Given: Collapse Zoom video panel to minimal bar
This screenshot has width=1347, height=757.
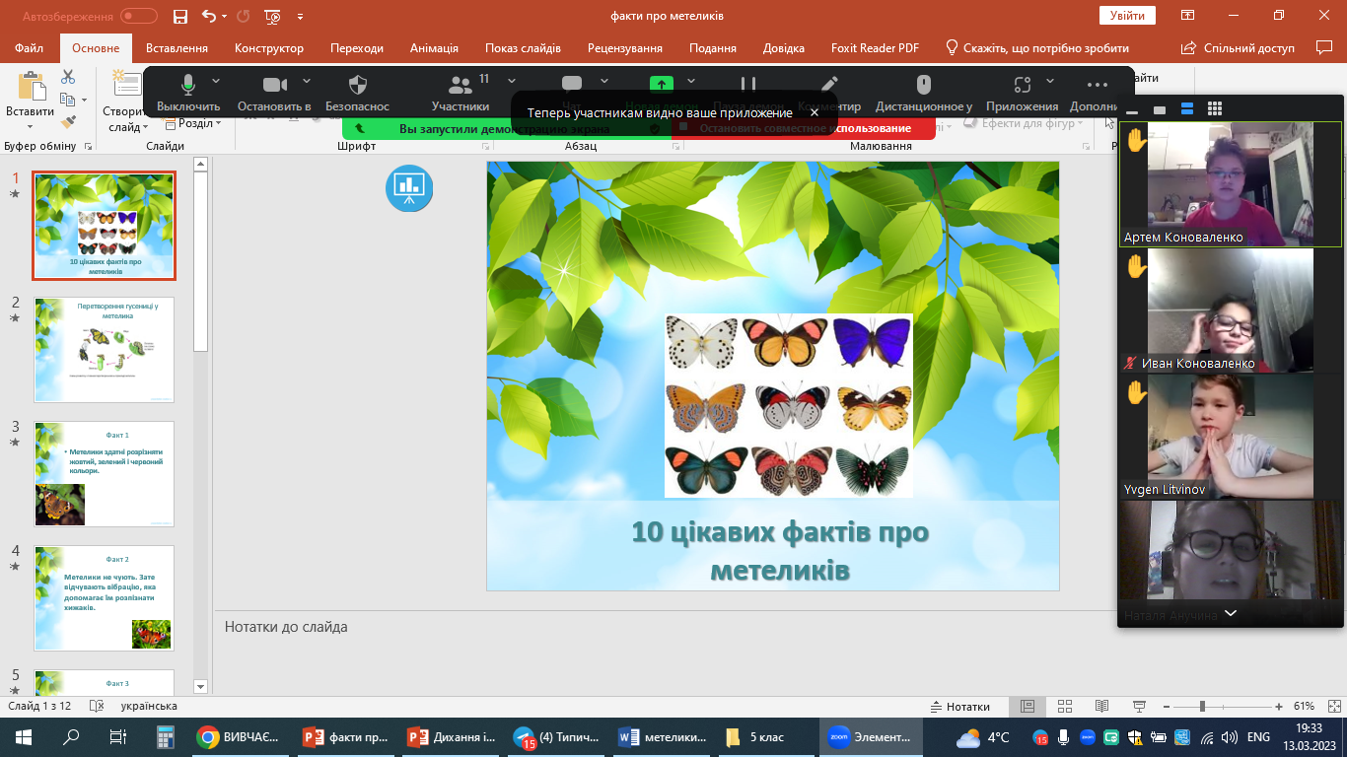Looking at the screenshot, I should [1132, 111].
